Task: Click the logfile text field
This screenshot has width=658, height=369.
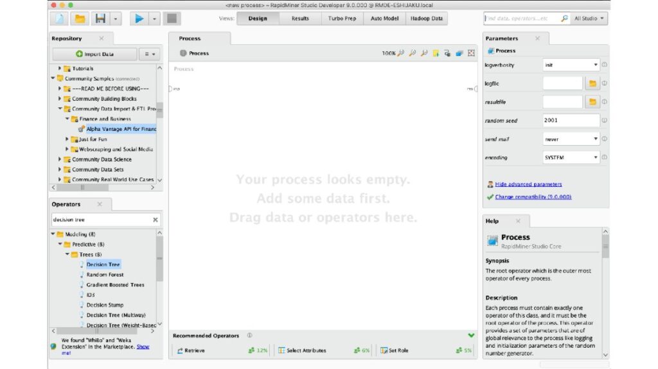Action: click(x=562, y=83)
